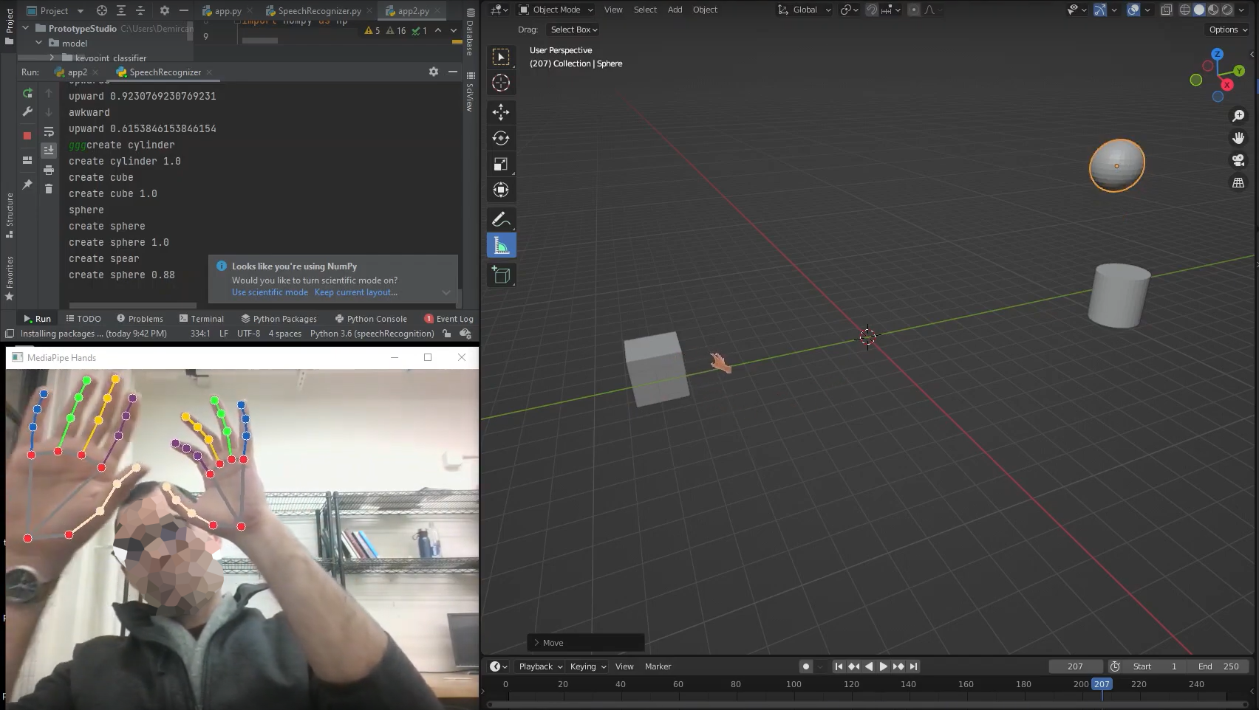The image size is (1259, 710).
Task: Toggle perspective/orthographic grid view button
Action: (1238, 183)
